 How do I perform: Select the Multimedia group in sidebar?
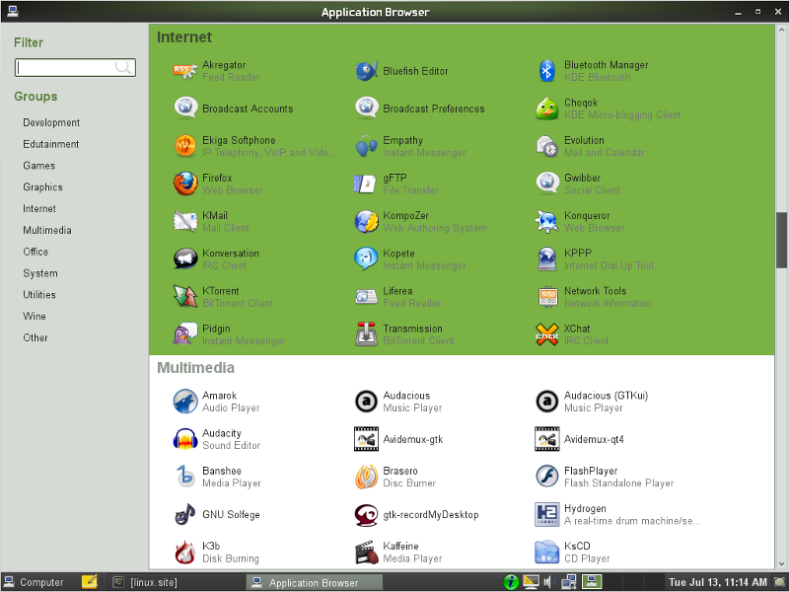pyautogui.click(x=46, y=230)
